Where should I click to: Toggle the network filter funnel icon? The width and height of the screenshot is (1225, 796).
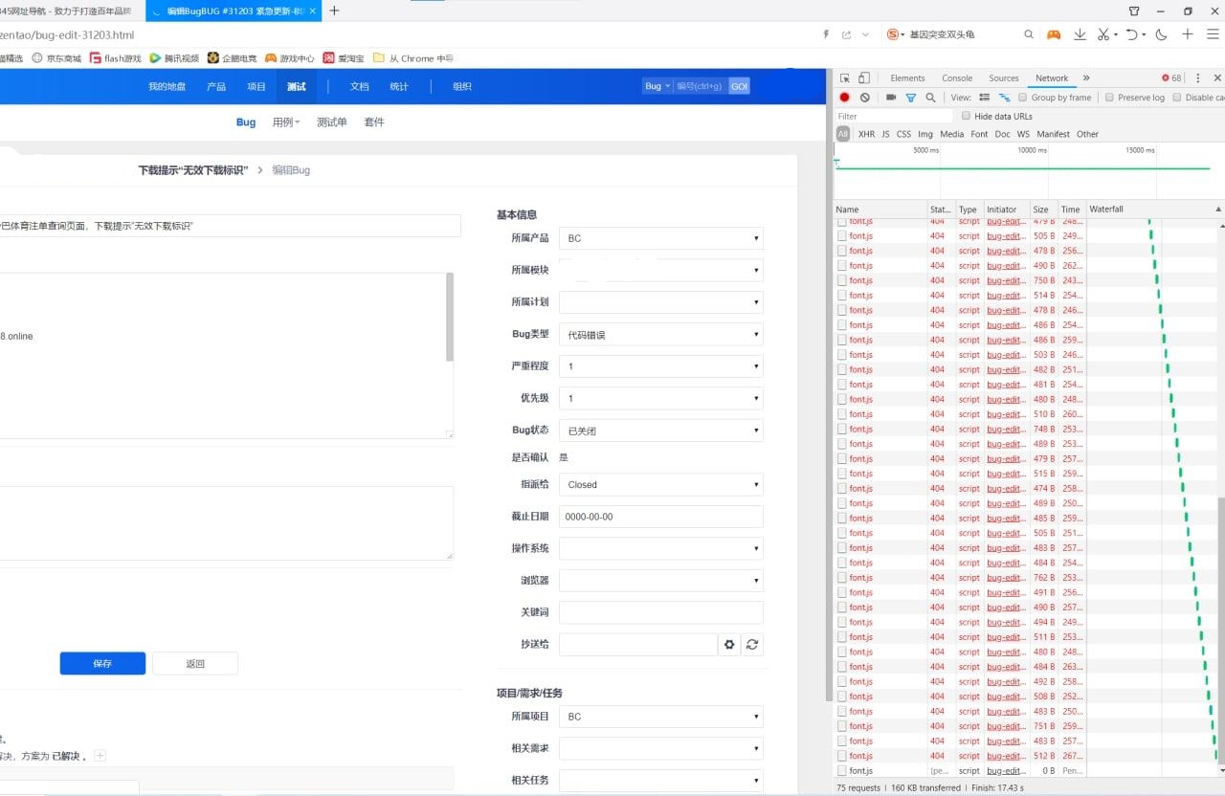[x=911, y=98]
